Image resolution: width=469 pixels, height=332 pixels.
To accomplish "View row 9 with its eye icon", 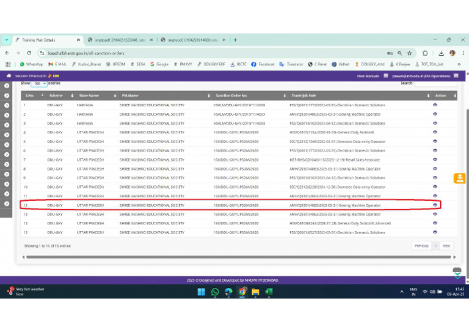I will [435, 177].
